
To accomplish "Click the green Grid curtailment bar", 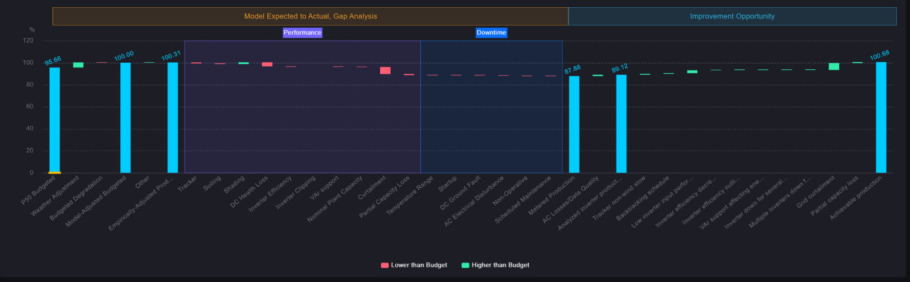I will [x=834, y=66].
